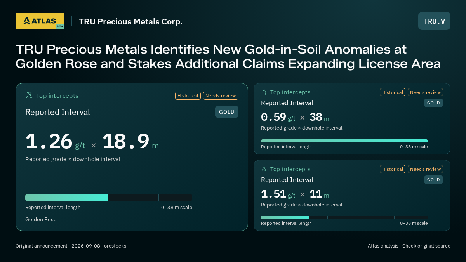
Task: Click Top intercepts label in 1.26 g/t card
Action: [x=57, y=95]
